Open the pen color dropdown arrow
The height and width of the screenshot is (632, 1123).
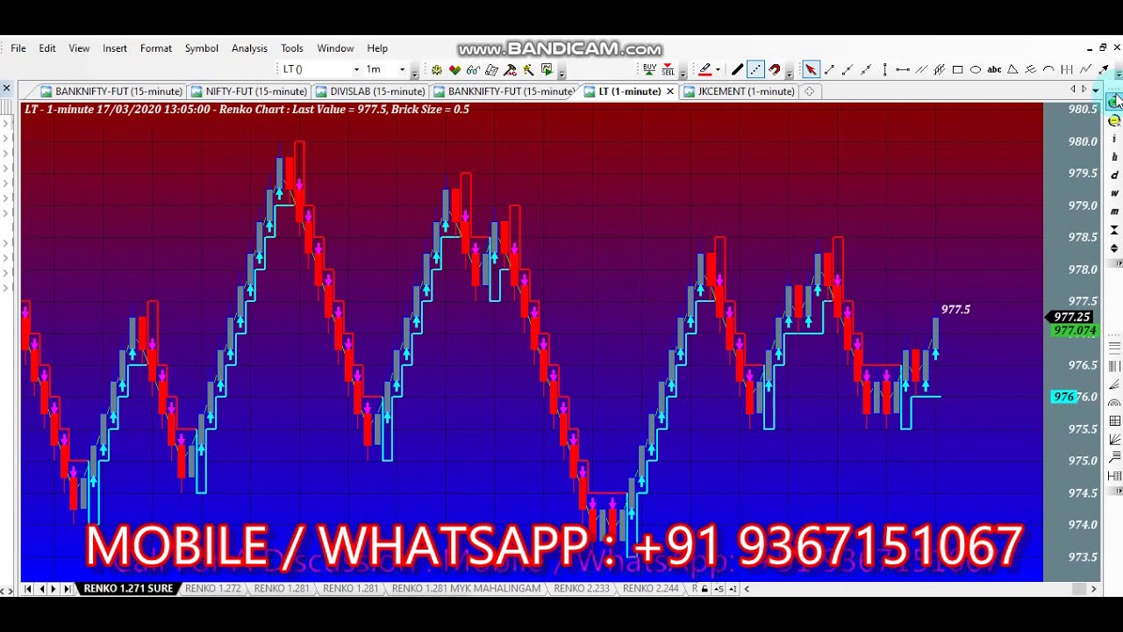tap(718, 69)
